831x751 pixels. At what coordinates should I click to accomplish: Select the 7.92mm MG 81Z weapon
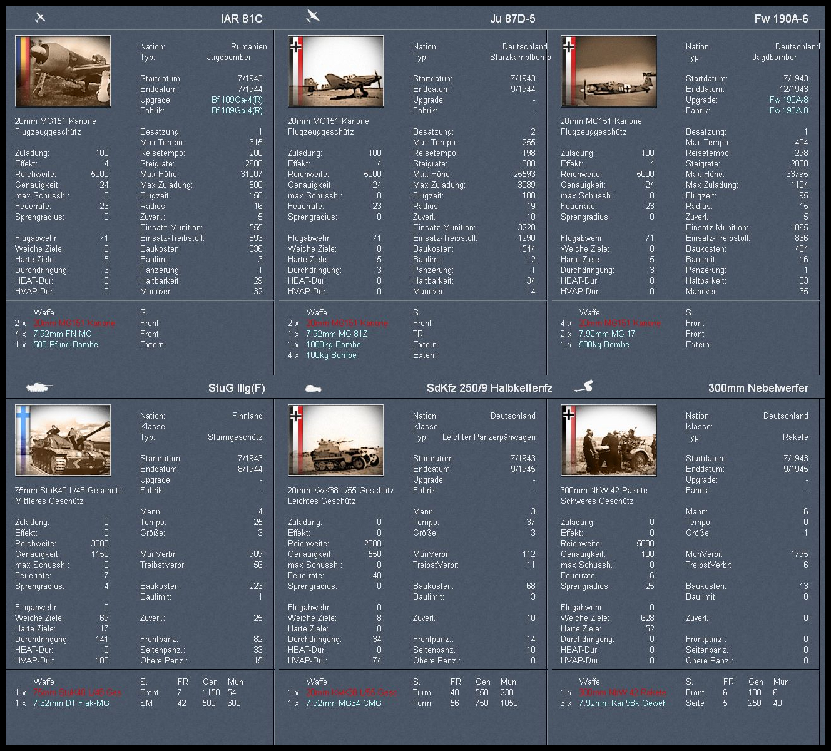pyautogui.click(x=337, y=334)
